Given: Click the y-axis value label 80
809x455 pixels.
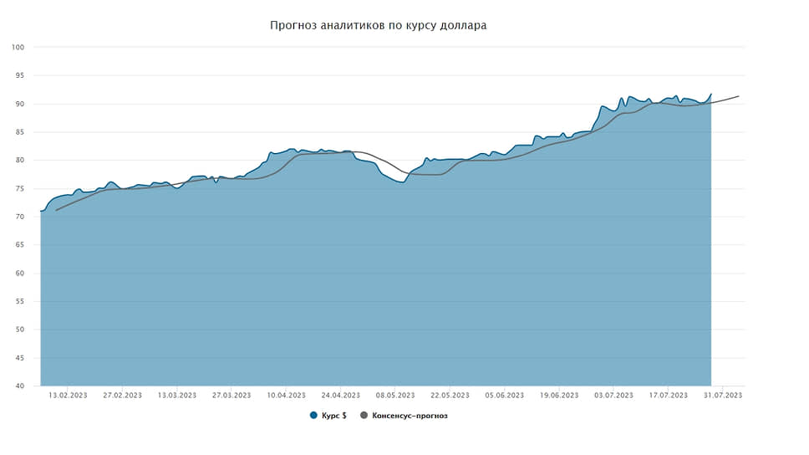Looking at the screenshot, I should pyautogui.click(x=19, y=160).
